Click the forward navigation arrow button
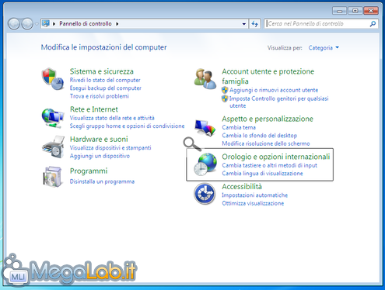The image size is (385, 290). 27,24
